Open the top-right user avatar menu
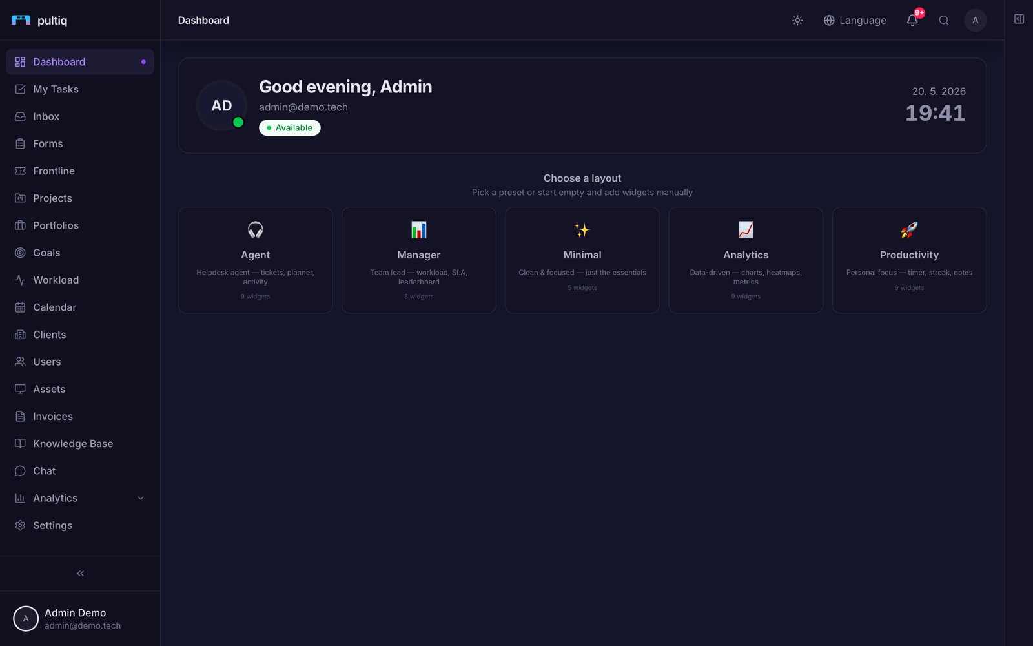 click(975, 21)
